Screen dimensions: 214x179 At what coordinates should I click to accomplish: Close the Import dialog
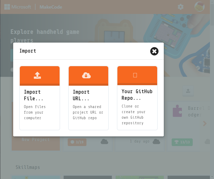(154, 51)
